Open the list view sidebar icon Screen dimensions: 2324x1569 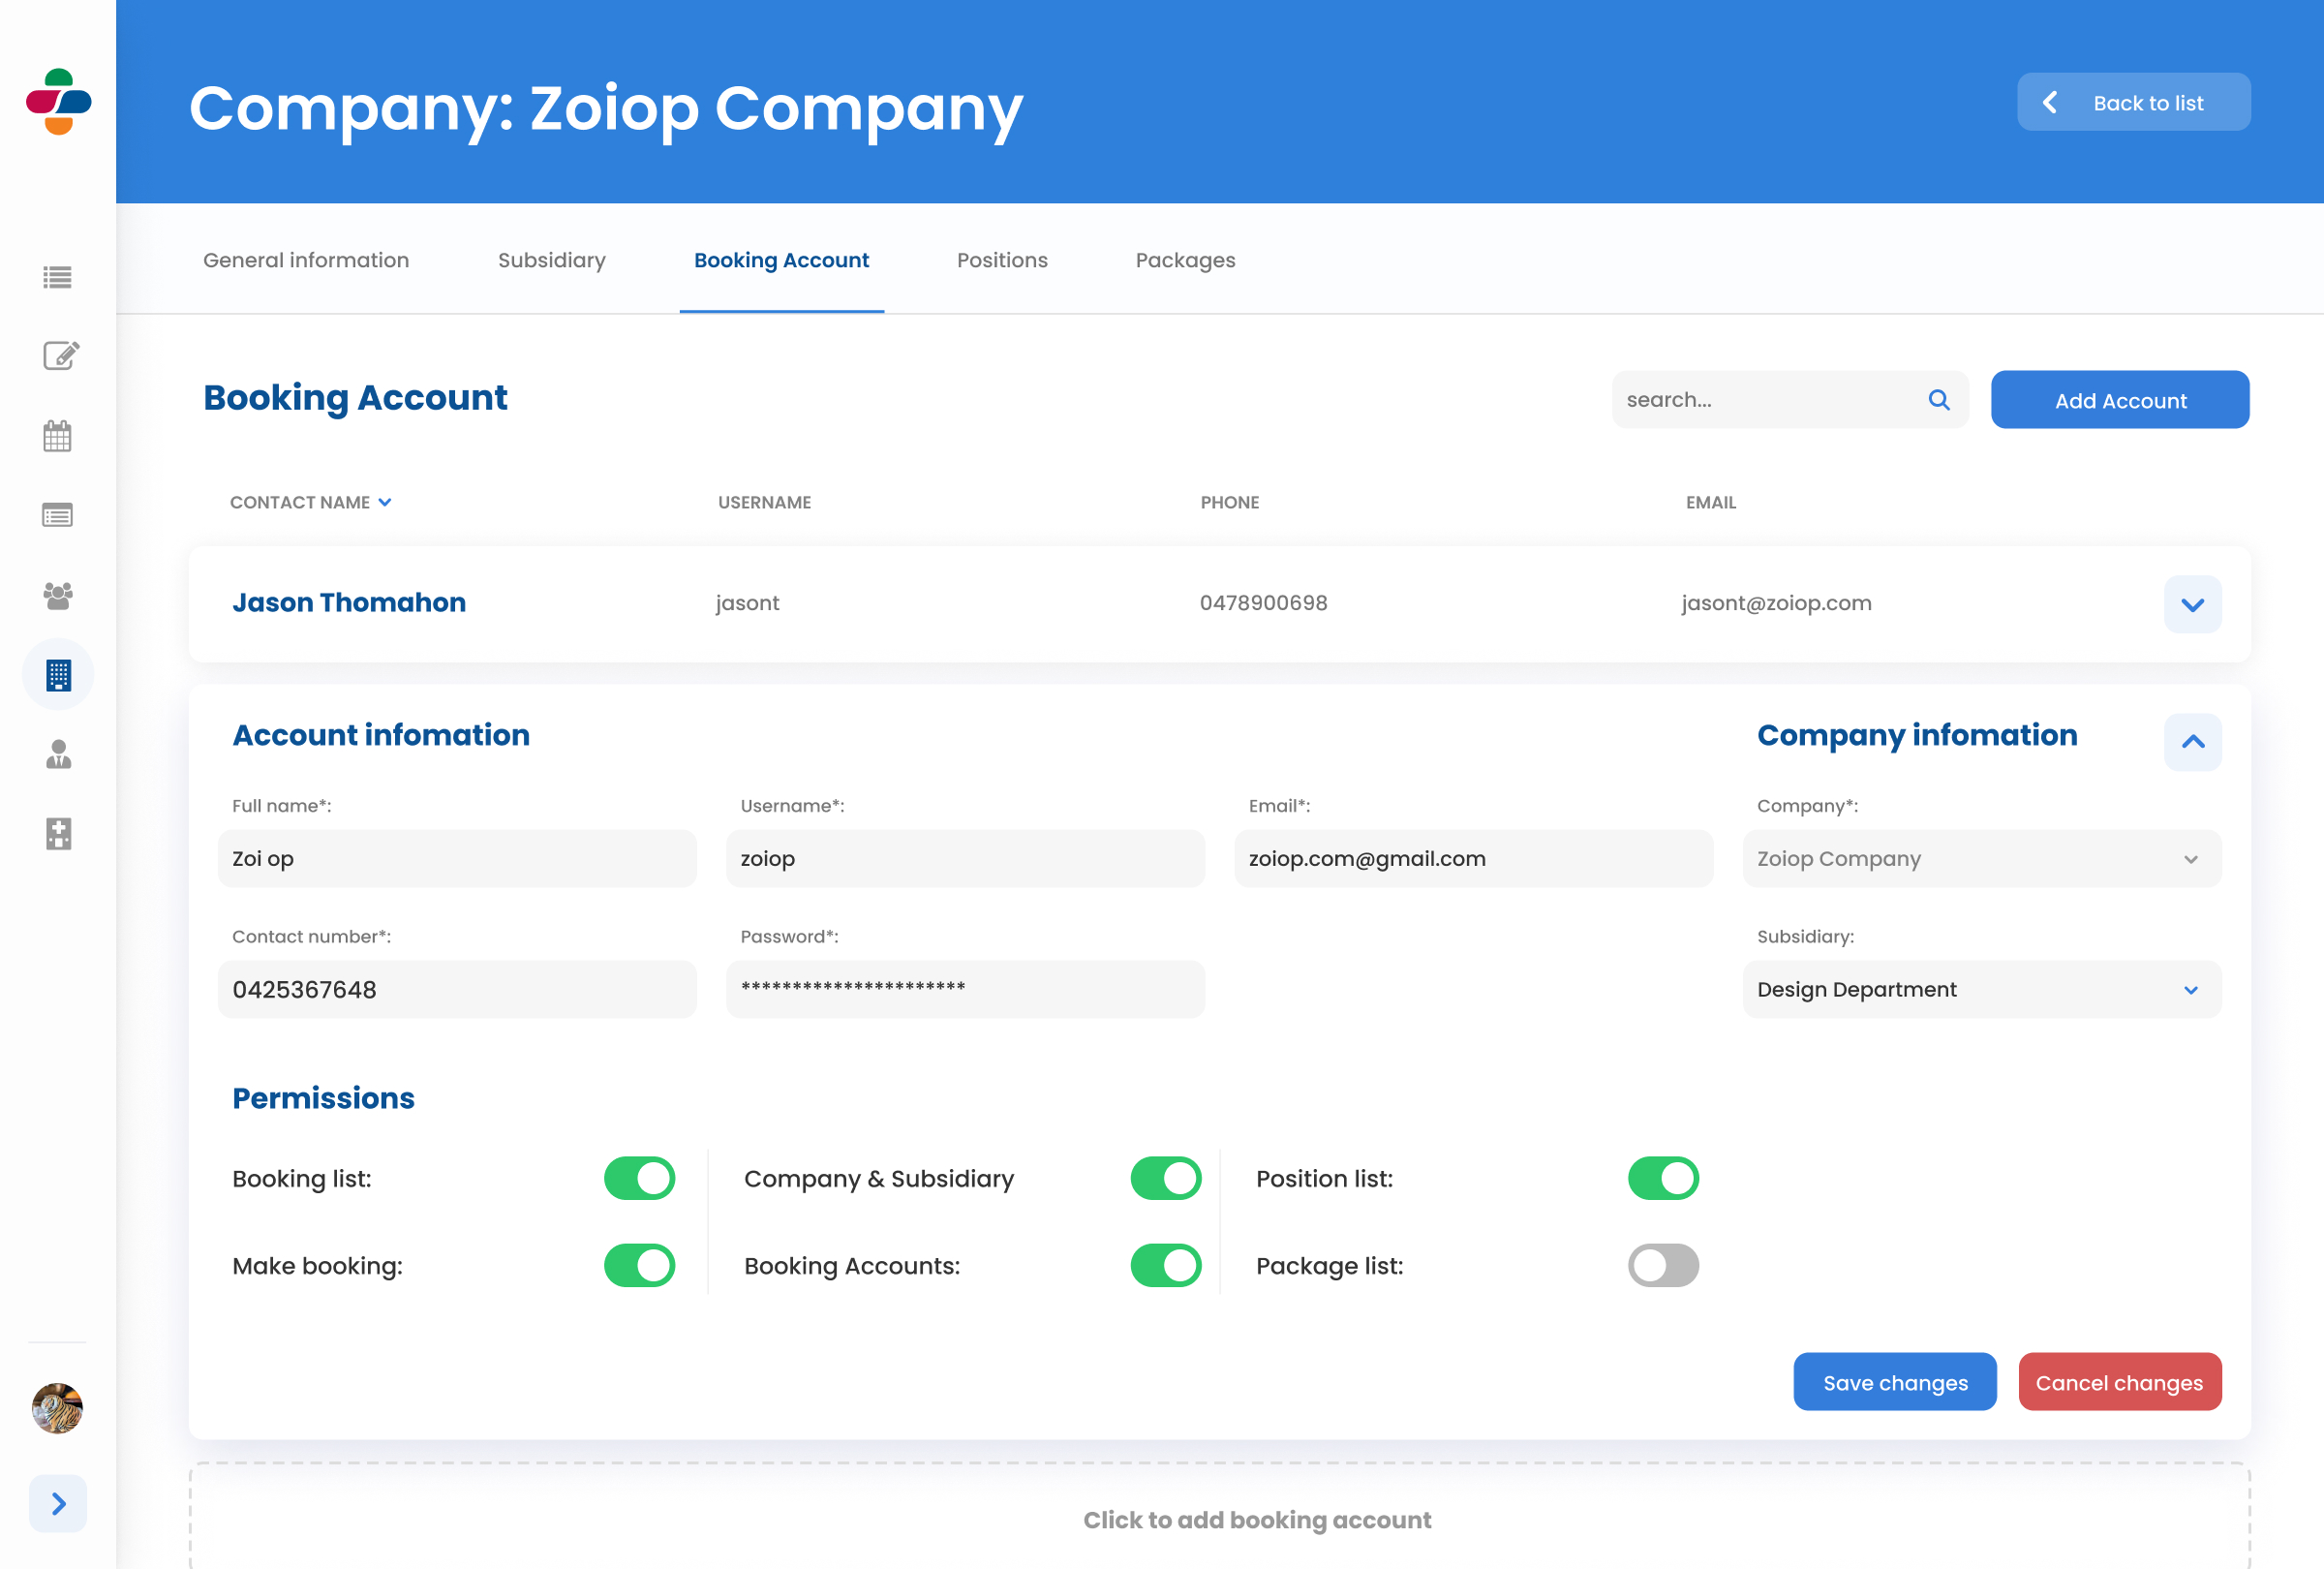click(x=57, y=277)
